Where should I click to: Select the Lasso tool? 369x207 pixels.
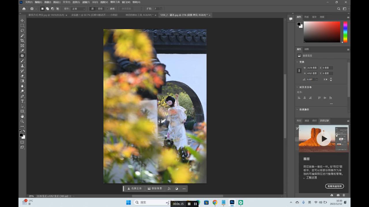click(x=22, y=30)
